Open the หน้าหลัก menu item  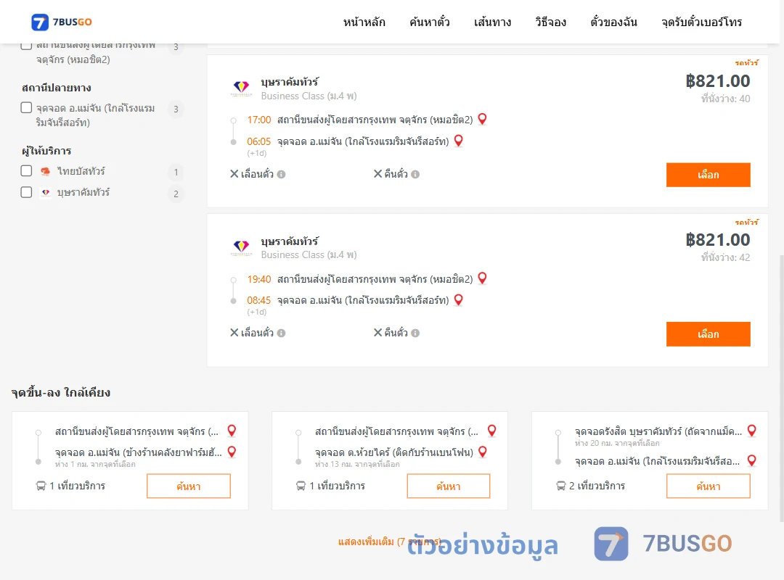tap(364, 22)
